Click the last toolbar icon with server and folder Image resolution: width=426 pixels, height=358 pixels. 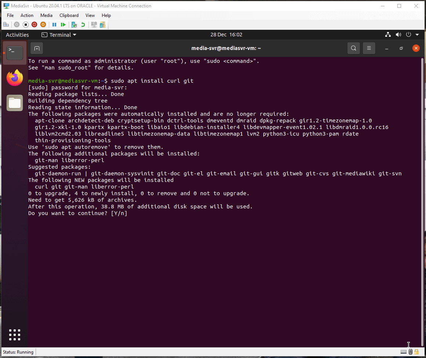tap(102, 25)
